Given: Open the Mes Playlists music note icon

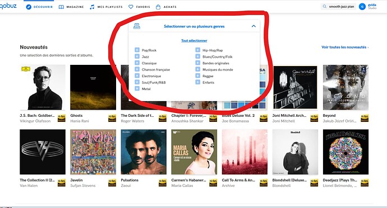Looking at the screenshot, I should point(92,7).
